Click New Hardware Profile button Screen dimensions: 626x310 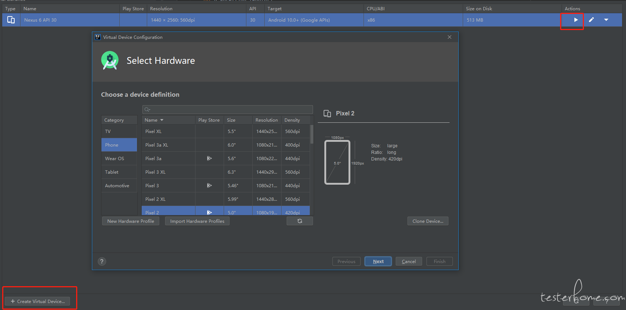tap(131, 221)
